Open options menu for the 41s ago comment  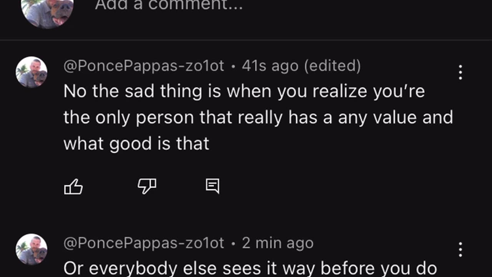click(460, 72)
